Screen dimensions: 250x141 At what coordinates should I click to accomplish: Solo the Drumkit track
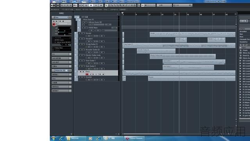[83, 77]
